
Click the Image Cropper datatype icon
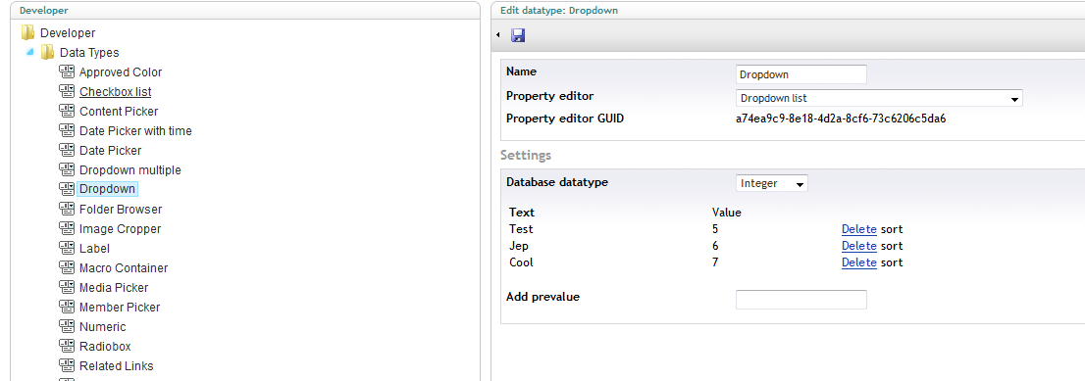coord(67,228)
